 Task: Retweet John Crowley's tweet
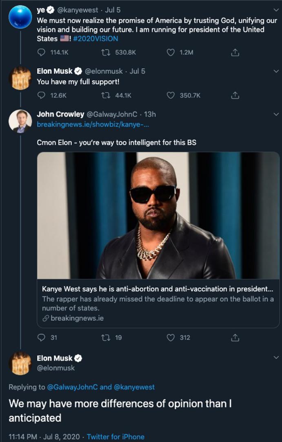point(104,338)
